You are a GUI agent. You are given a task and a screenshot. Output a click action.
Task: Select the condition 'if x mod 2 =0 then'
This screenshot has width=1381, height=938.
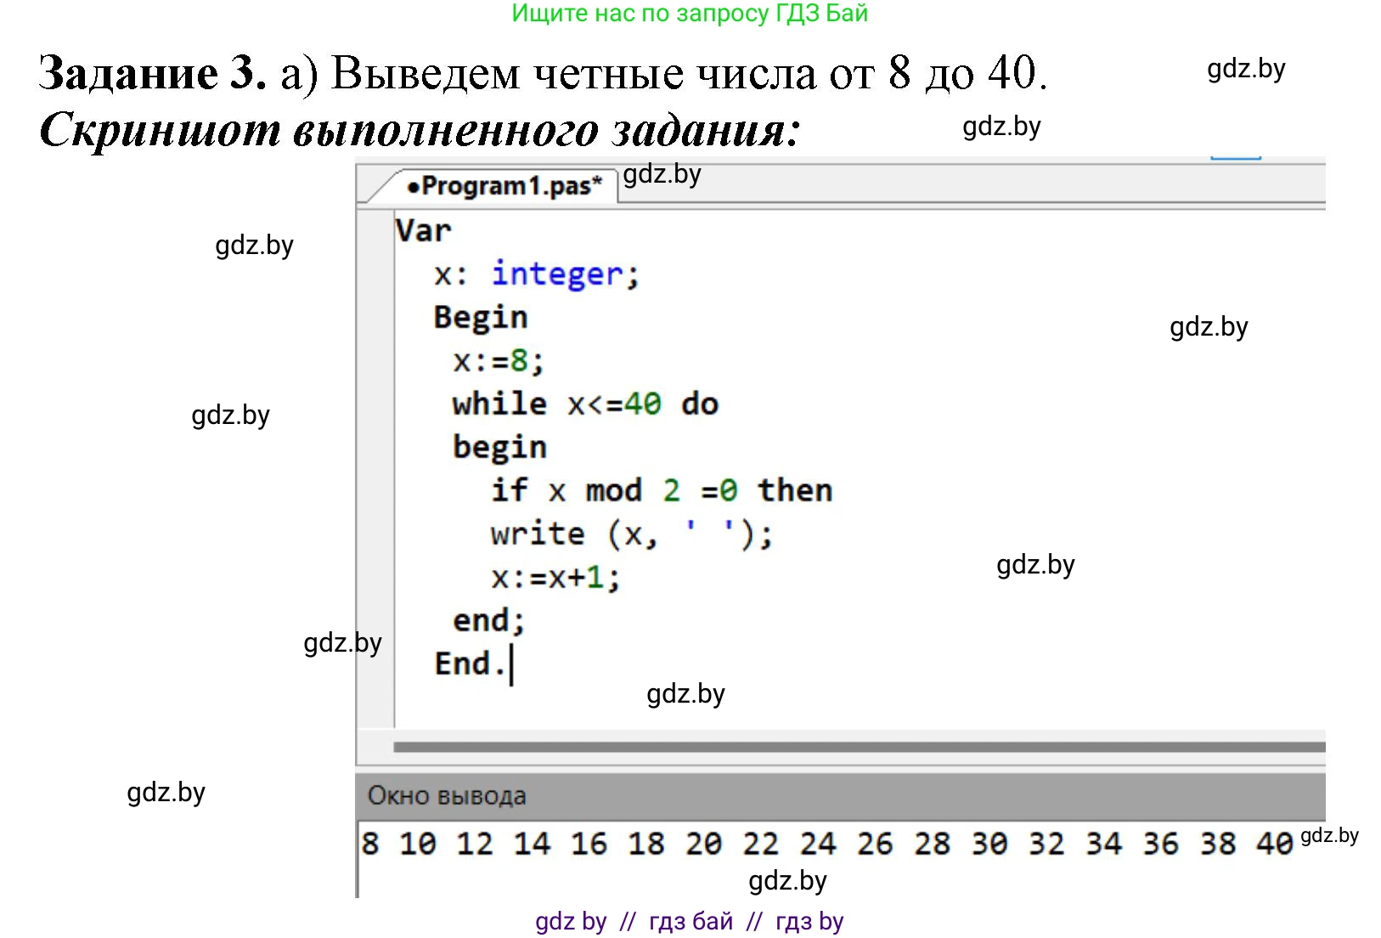pos(658,489)
